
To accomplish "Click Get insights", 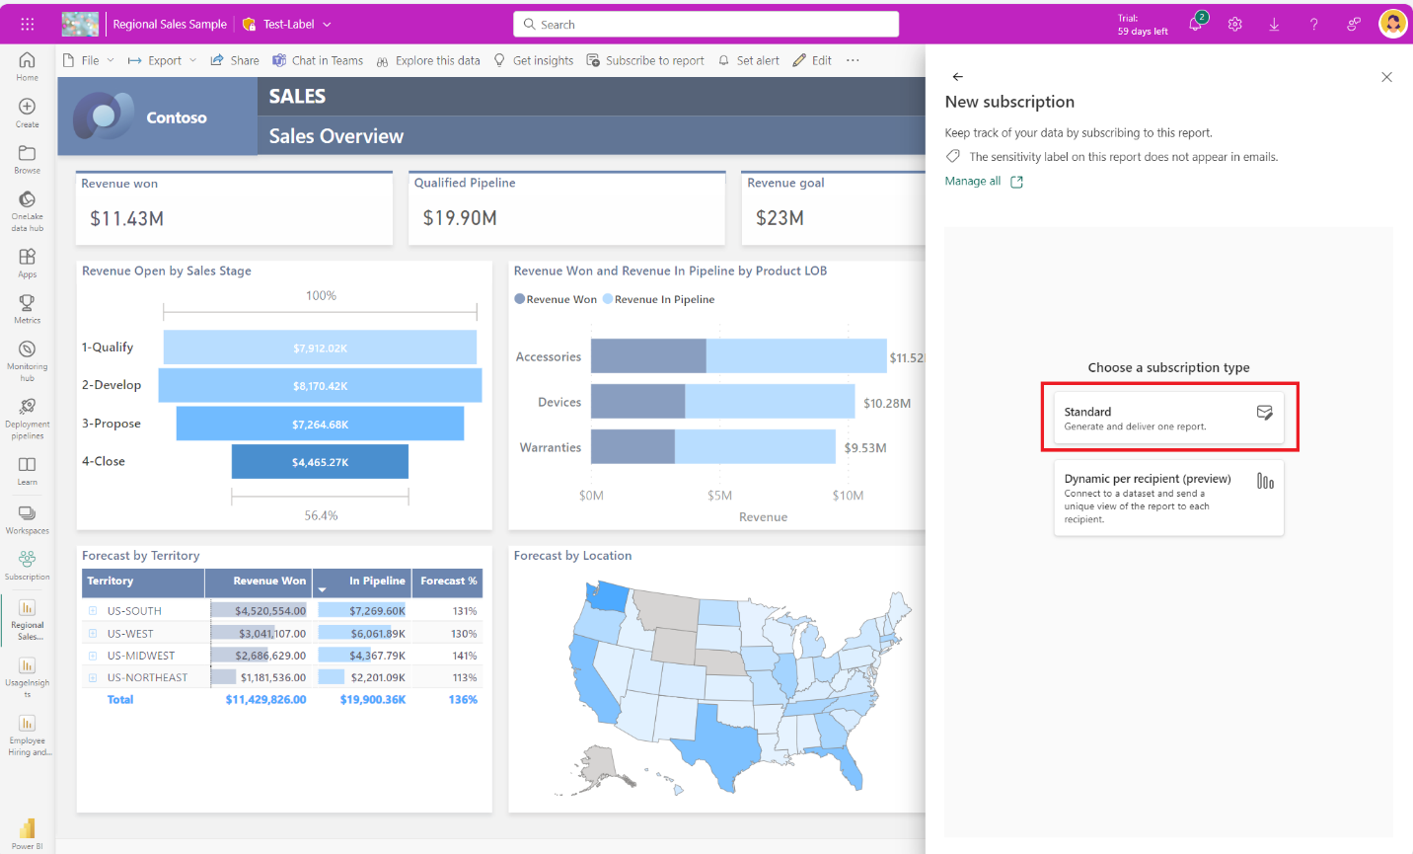I will (x=533, y=60).
